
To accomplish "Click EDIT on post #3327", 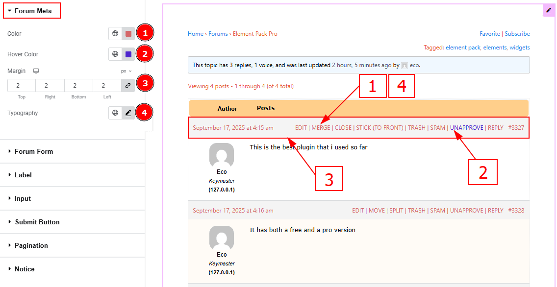I will point(301,128).
